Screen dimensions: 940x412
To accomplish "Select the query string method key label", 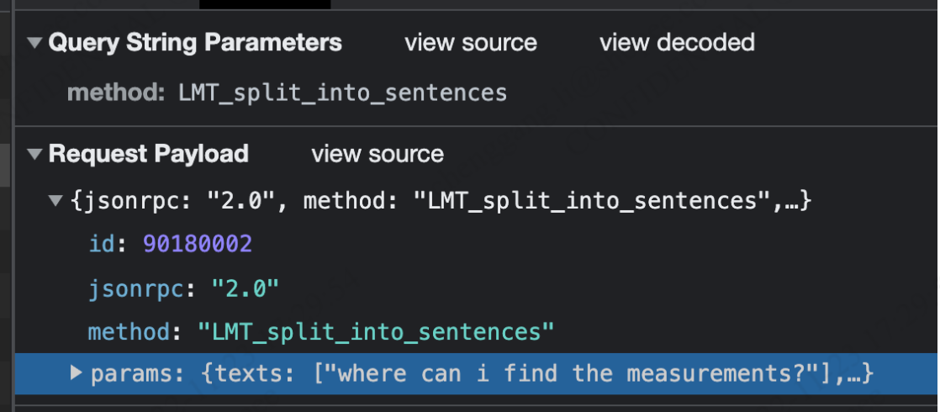I will click(x=116, y=92).
